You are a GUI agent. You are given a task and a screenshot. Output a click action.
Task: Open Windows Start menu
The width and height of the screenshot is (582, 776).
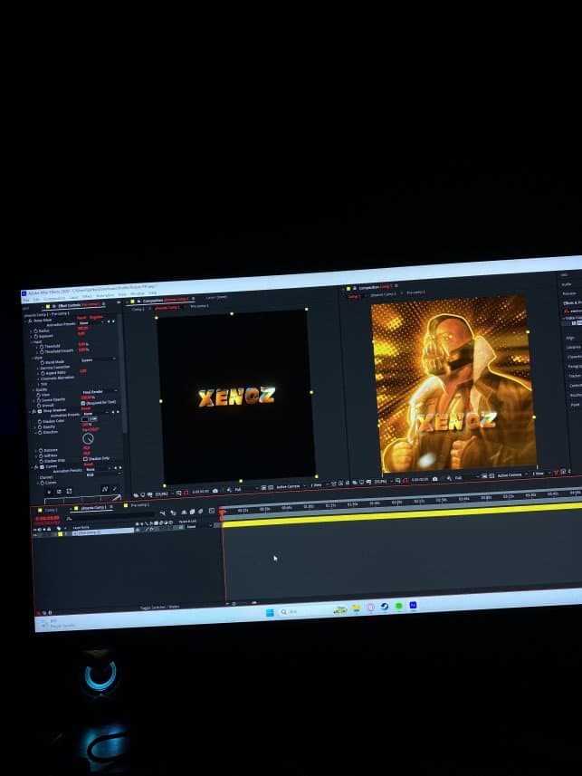pyautogui.click(x=270, y=613)
